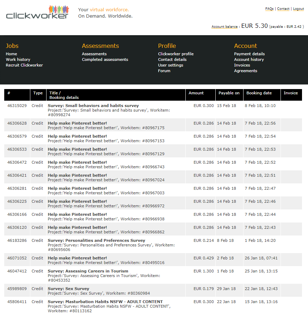Image resolution: width=308 pixels, height=314 pixels.
Task: Click the EUR 5.30 balance amount
Action: tap(254, 26)
